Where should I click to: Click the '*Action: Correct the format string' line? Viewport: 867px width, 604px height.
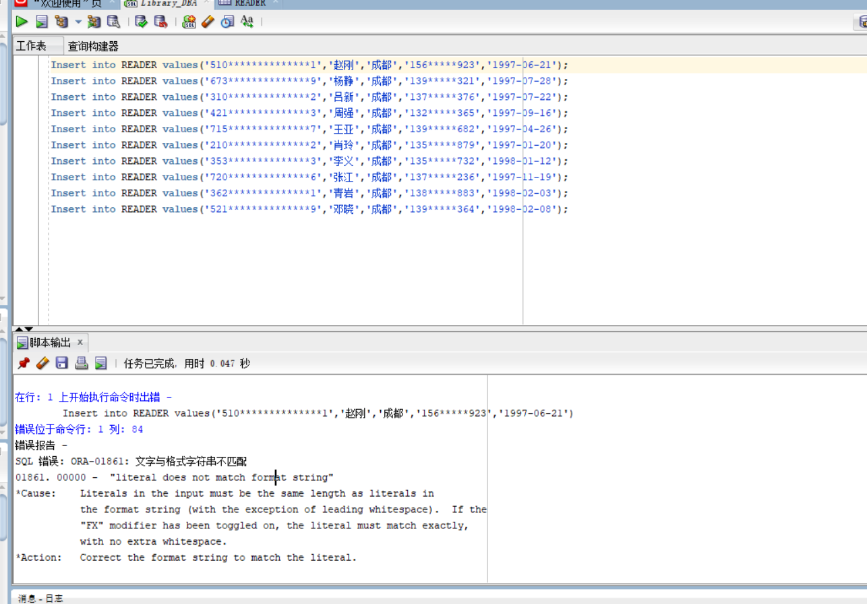(186, 557)
